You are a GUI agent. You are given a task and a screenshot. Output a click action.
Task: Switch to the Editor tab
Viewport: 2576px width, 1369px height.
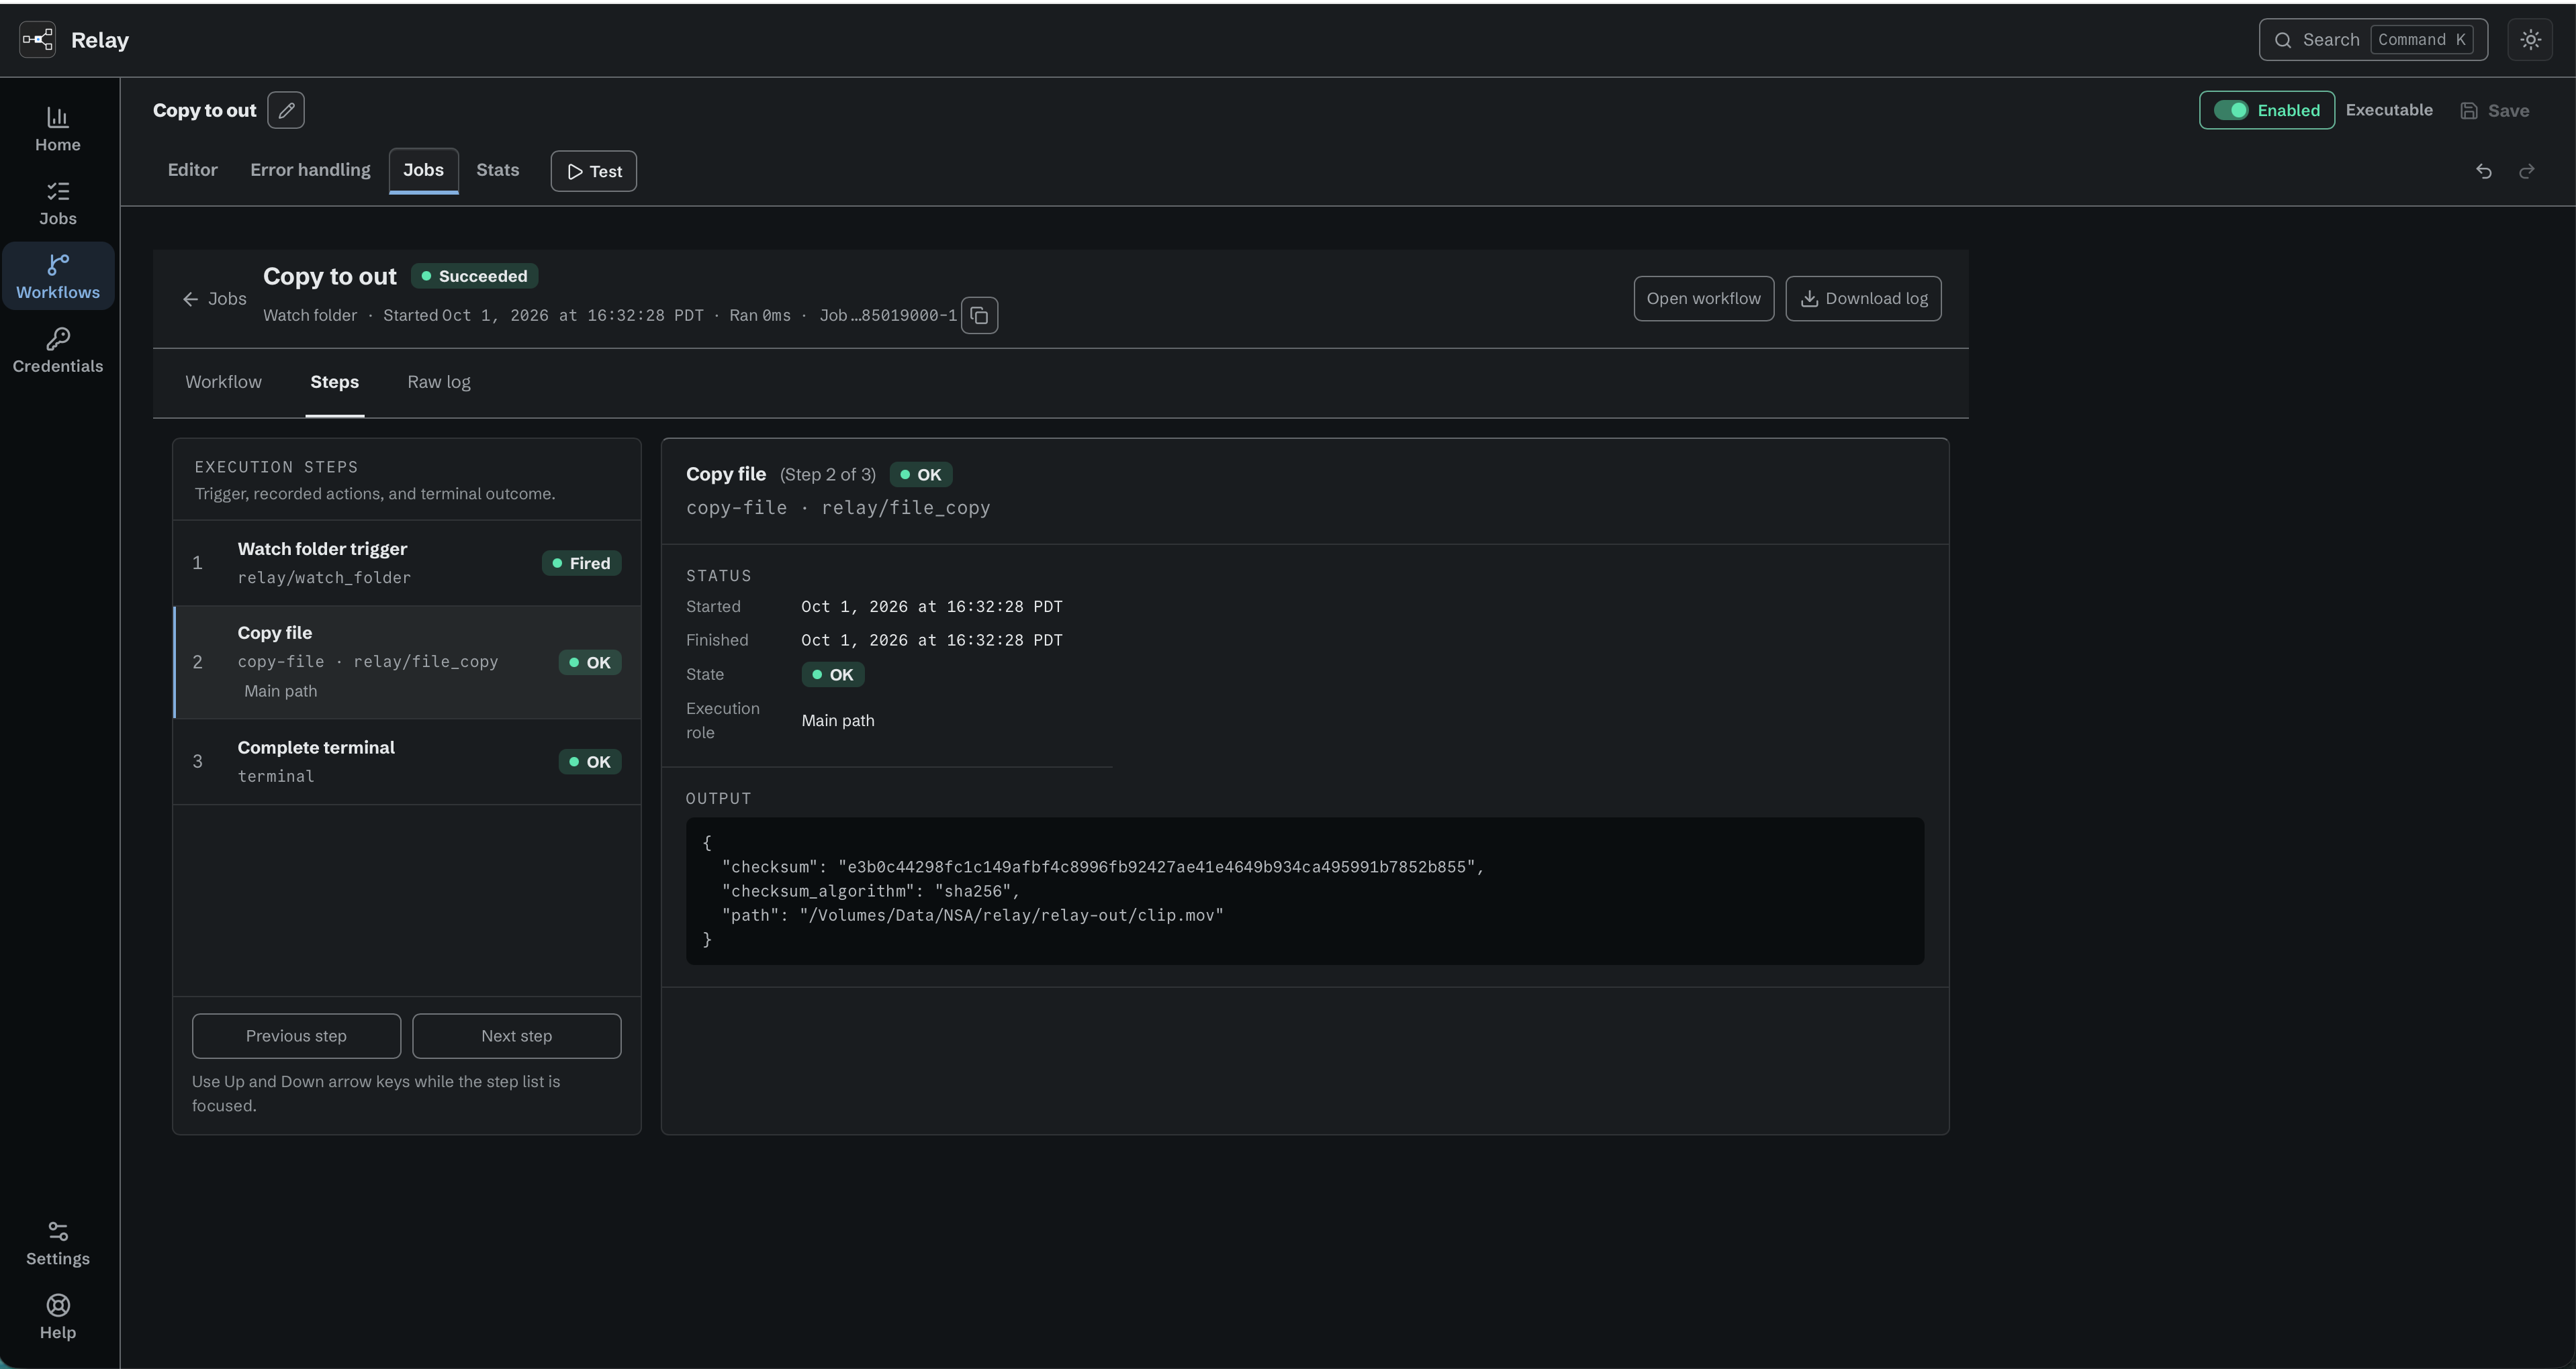click(x=192, y=170)
